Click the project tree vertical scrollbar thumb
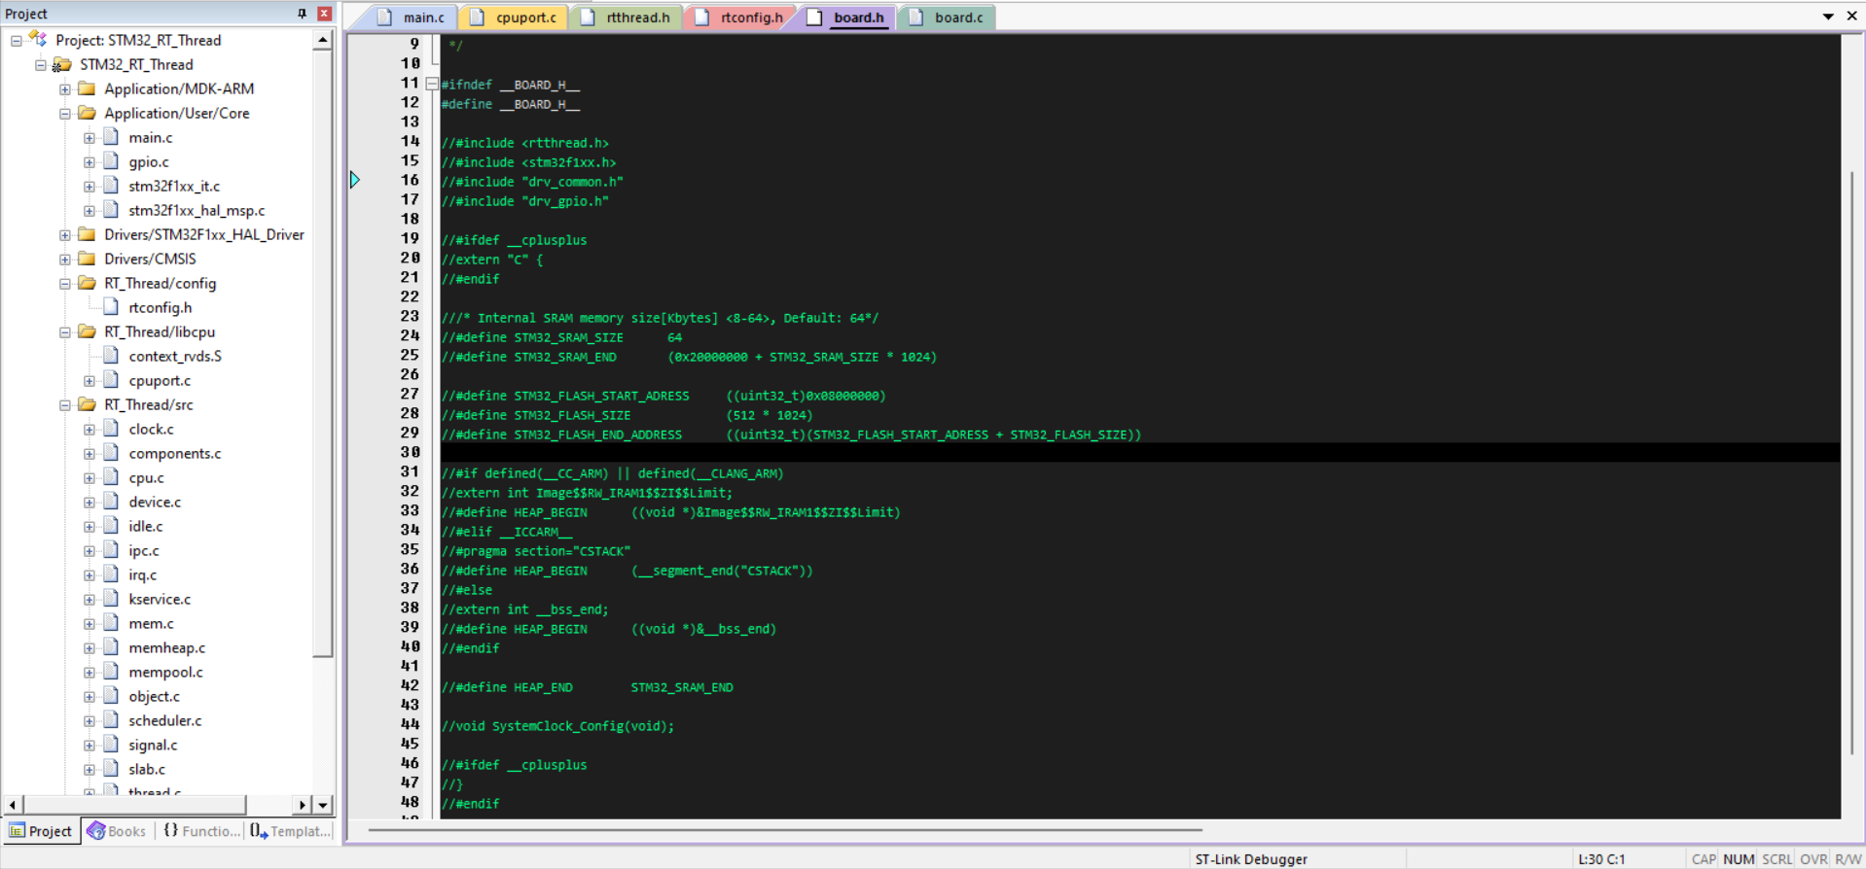The width and height of the screenshot is (1866, 869). (323, 354)
